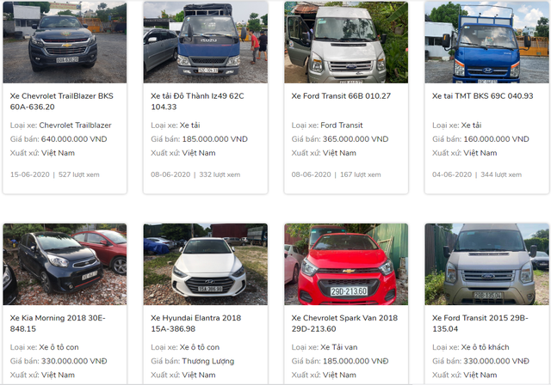Click the Xe Ford Transit 66B 010.27 title
The width and height of the screenshot is (551, 385).
pyautogui.click(x=341, y=96)
